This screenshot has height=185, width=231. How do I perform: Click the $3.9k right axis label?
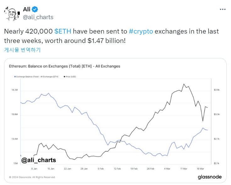click(217, 90)
